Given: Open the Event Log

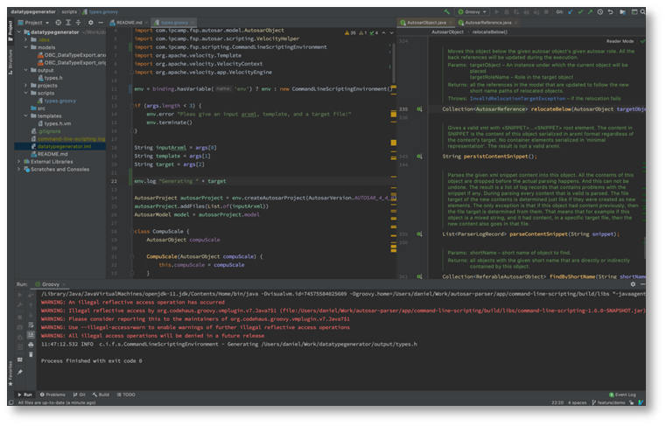Looking at the screenshot, I should point(622,395).
